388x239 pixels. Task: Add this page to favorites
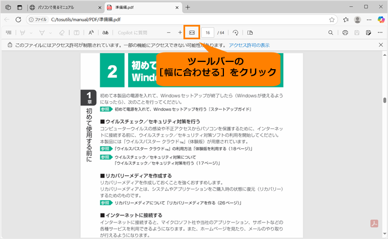point(331,19)
